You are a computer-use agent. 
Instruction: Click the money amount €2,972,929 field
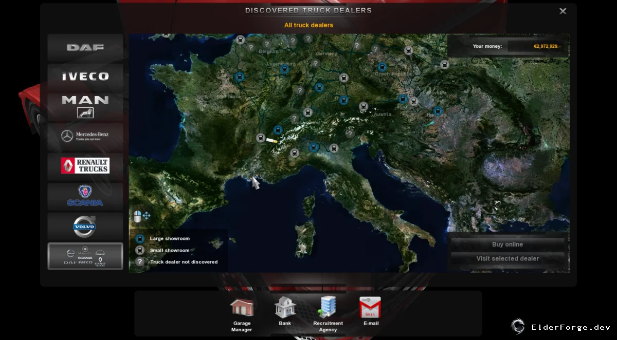(537, 46)
